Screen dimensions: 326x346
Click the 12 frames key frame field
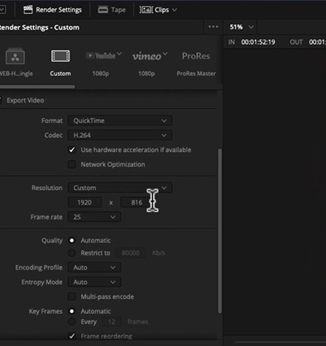(112, 321)
